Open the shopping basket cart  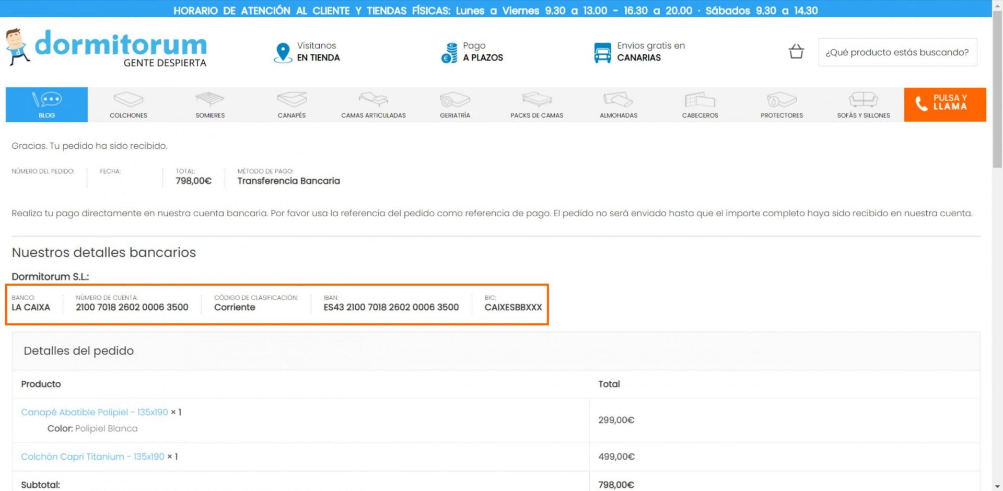796,51
